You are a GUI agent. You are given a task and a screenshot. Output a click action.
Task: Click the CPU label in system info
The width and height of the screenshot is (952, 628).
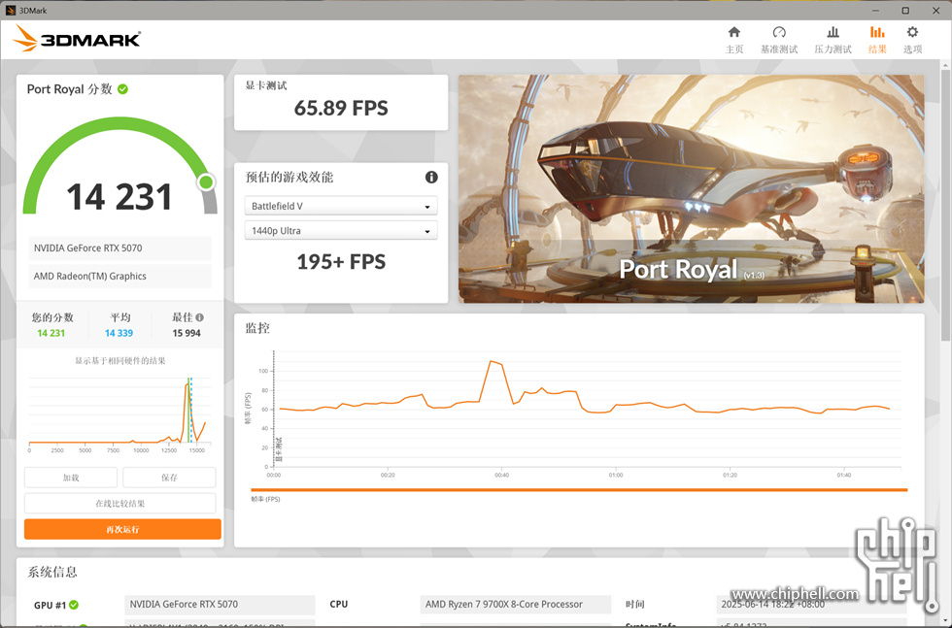(339, 605)
